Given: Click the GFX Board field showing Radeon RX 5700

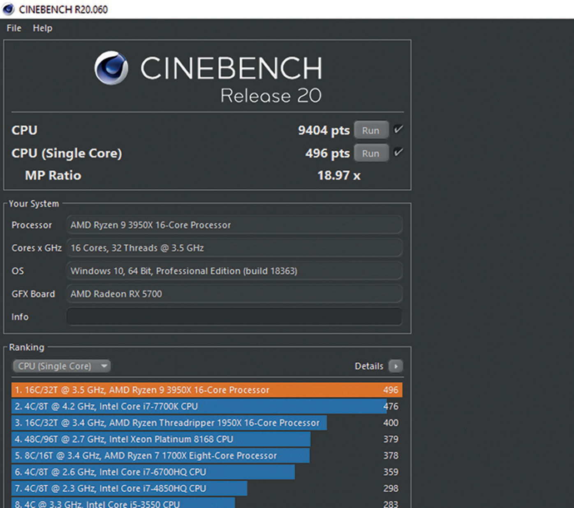Looking at the screenshot, I should [x=234, y=294].
